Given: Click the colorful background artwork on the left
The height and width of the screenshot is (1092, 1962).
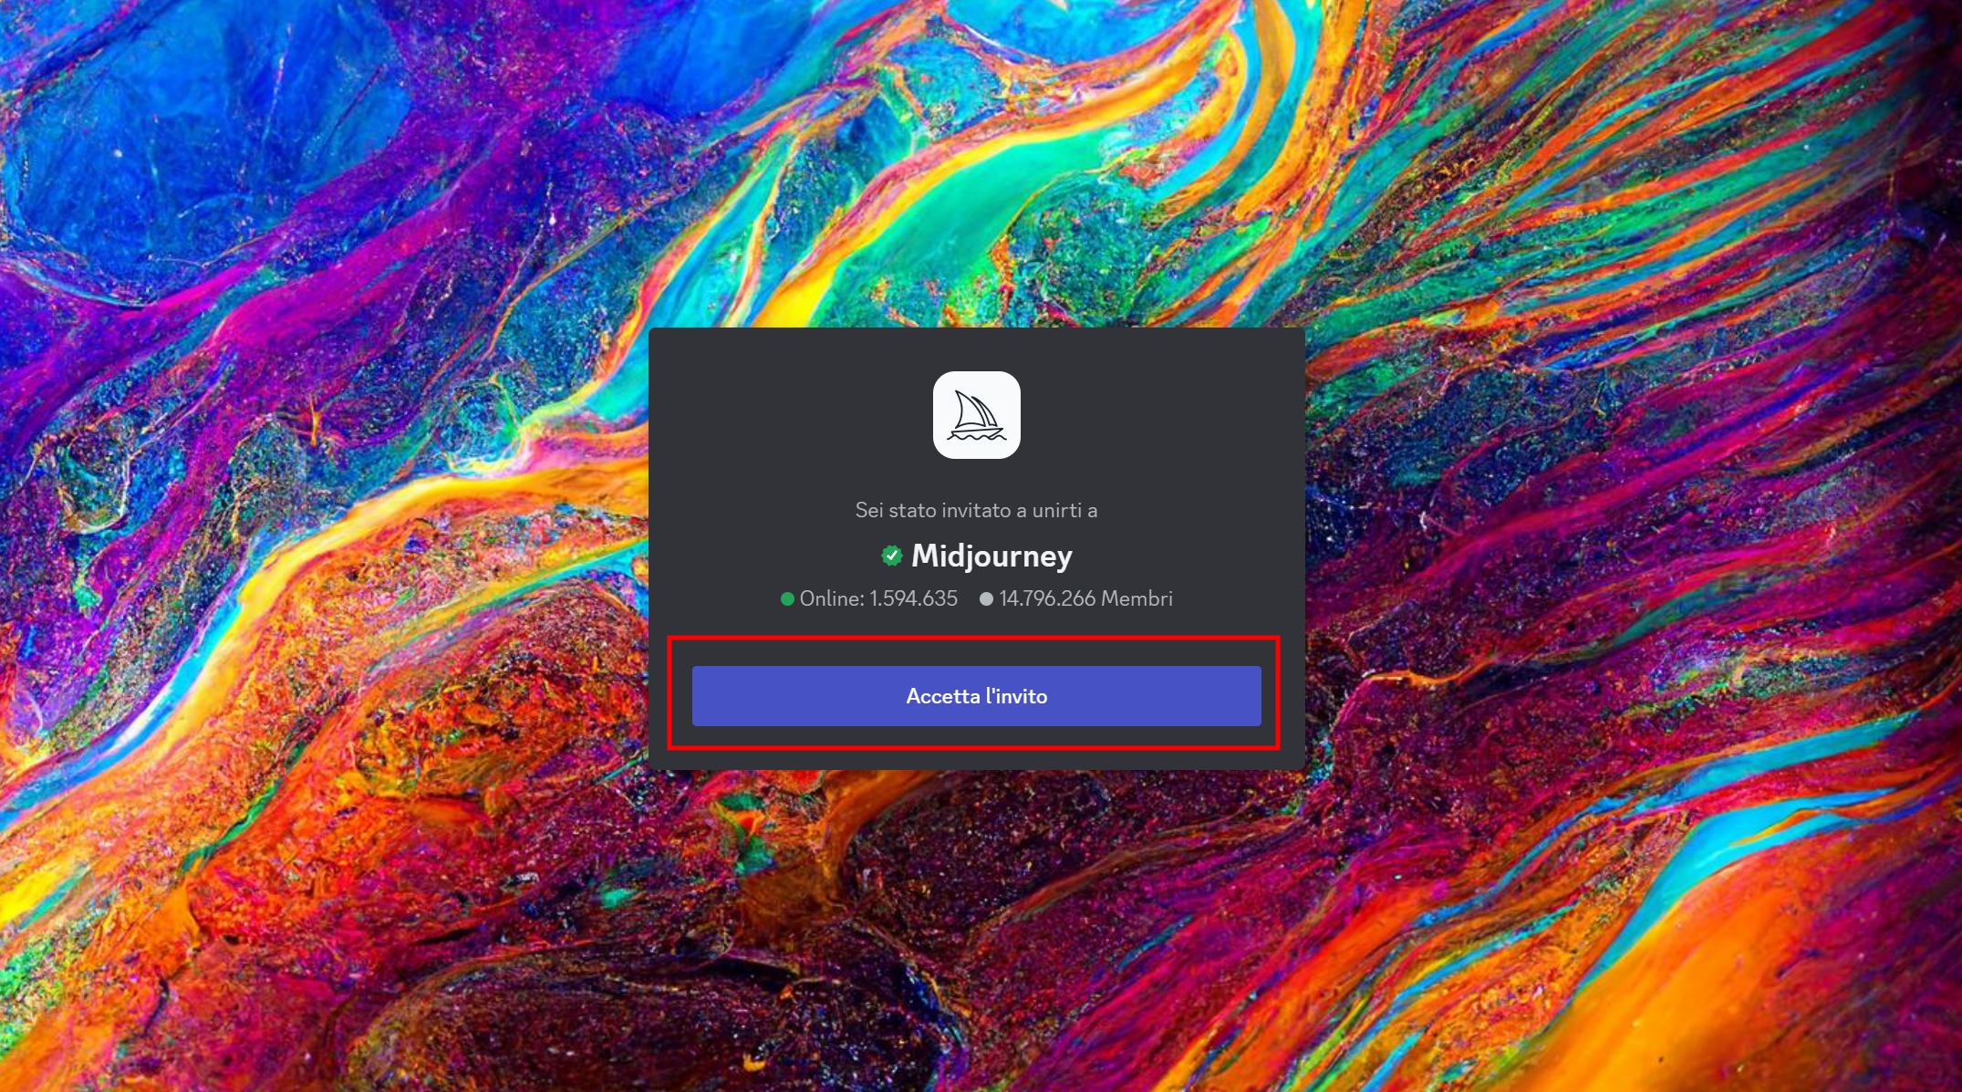Looking at the screenshot, I should (274, 547).
